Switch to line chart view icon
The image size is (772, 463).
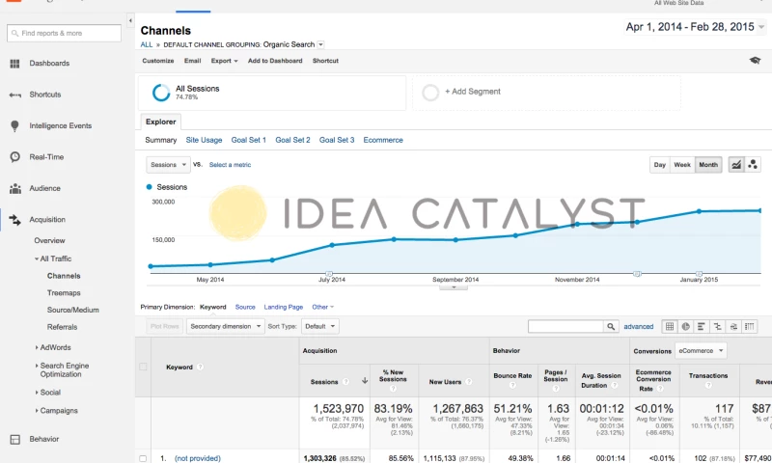pos(736,165)
